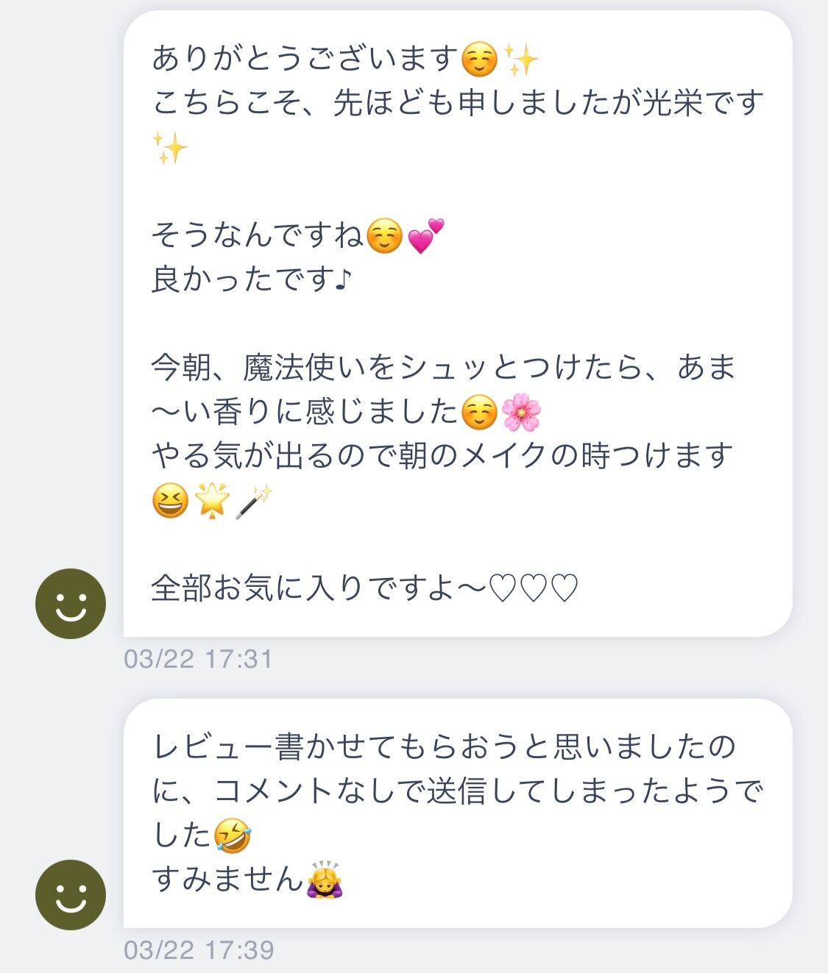Click the two pink hearts emoji
This screenshot has width=828, height=973.
tap(426, 236)
